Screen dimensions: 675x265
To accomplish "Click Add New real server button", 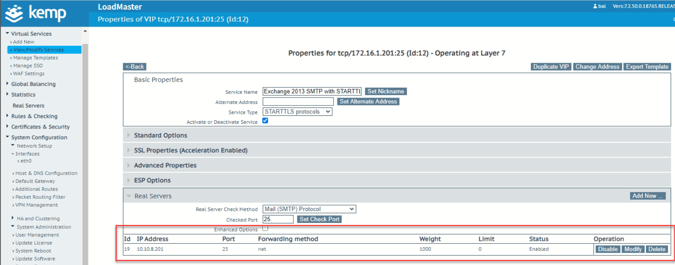I will (648, 196).
